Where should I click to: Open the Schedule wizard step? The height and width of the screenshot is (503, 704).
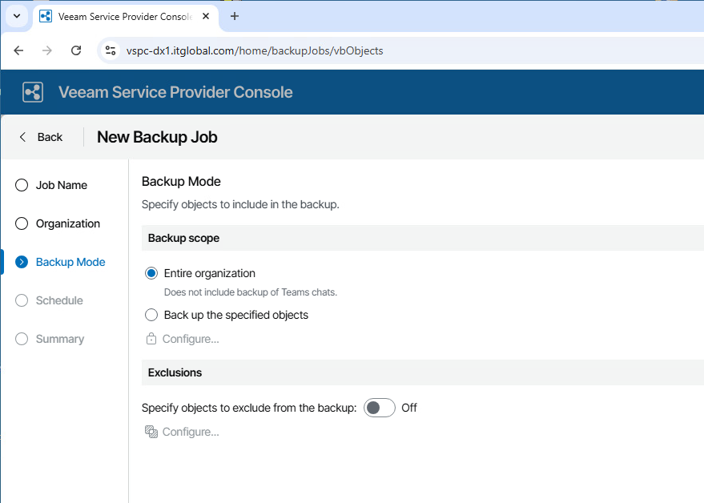coord(59,300)
